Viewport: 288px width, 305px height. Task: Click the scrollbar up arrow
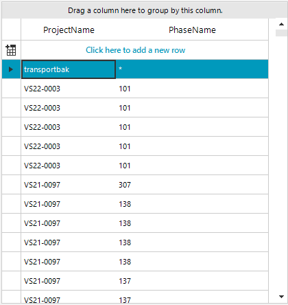pyautogui.click(x=281, y=24)
